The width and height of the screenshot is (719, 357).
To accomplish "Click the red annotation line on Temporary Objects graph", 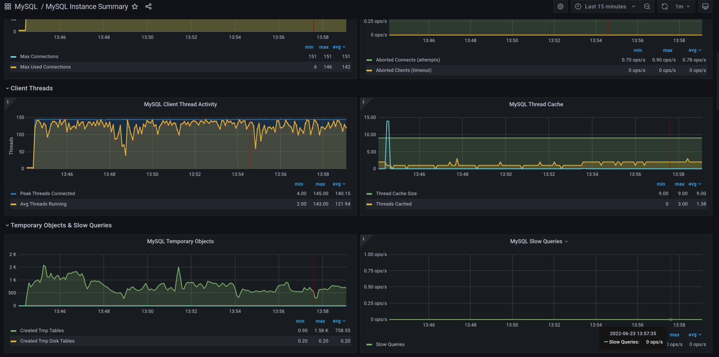I will coord(313,281).
